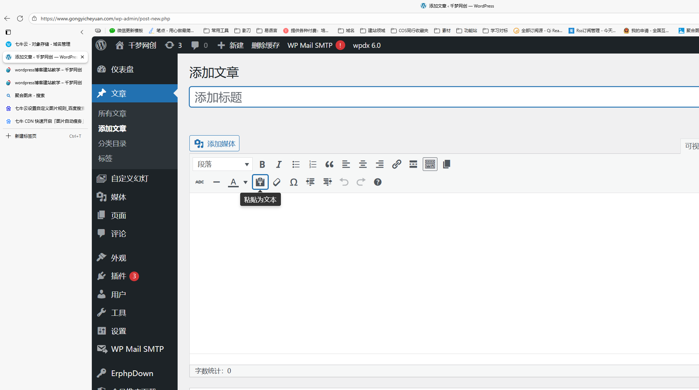This screenshot has height=390, width=699.
Task: Toggle the paste as text button
Action: point(260,182)
